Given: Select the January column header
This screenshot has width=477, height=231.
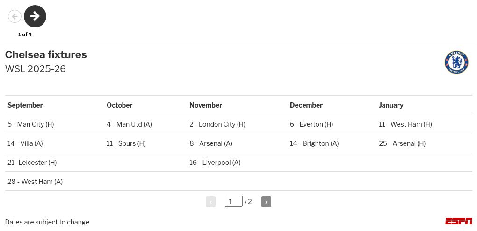Looking at the screenshot, I should (391, 105).
